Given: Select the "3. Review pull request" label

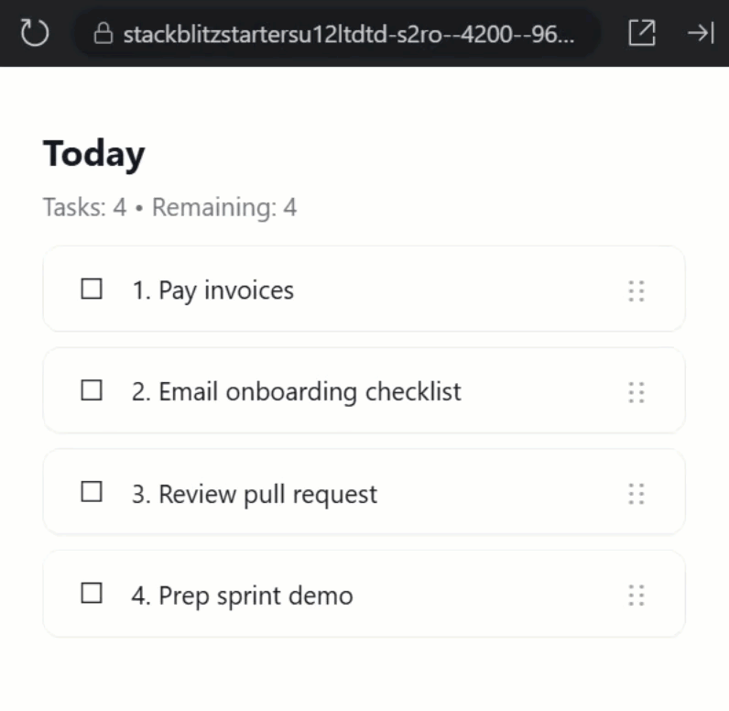Looking at the screenshot, I should tap(254, 495).
